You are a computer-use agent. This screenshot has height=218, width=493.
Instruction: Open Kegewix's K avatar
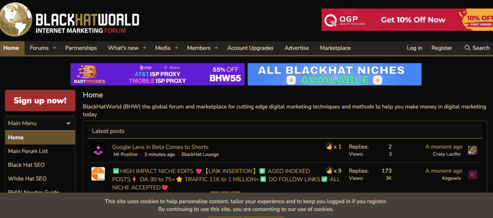point(472,175)
